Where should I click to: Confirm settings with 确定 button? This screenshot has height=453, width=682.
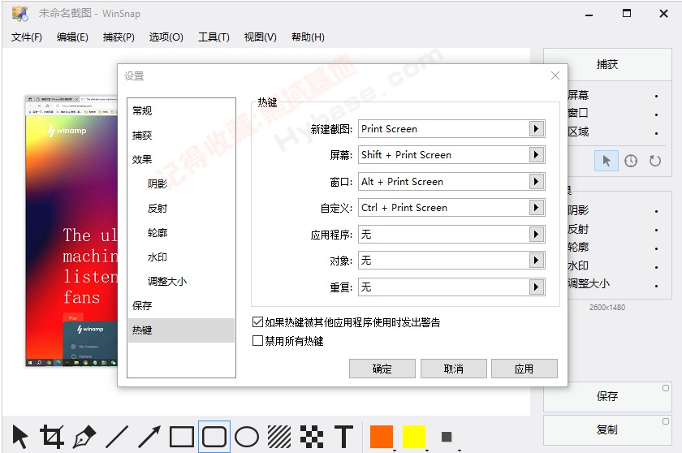point(382,369)
